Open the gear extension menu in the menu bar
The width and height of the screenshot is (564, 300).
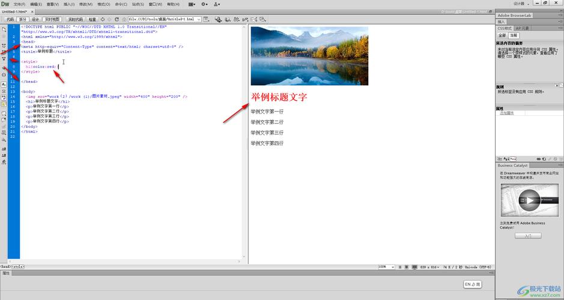(204, 4)
